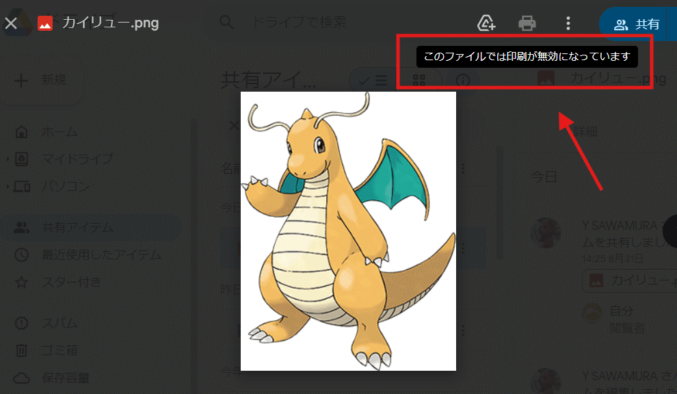This screenshot has width=677, height=394.
Task: Click the add shortcut to Drive icon
Action: tap(486, 23)
